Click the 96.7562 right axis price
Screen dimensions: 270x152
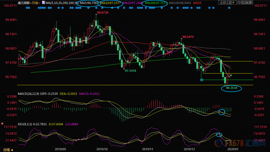[259, 77]
